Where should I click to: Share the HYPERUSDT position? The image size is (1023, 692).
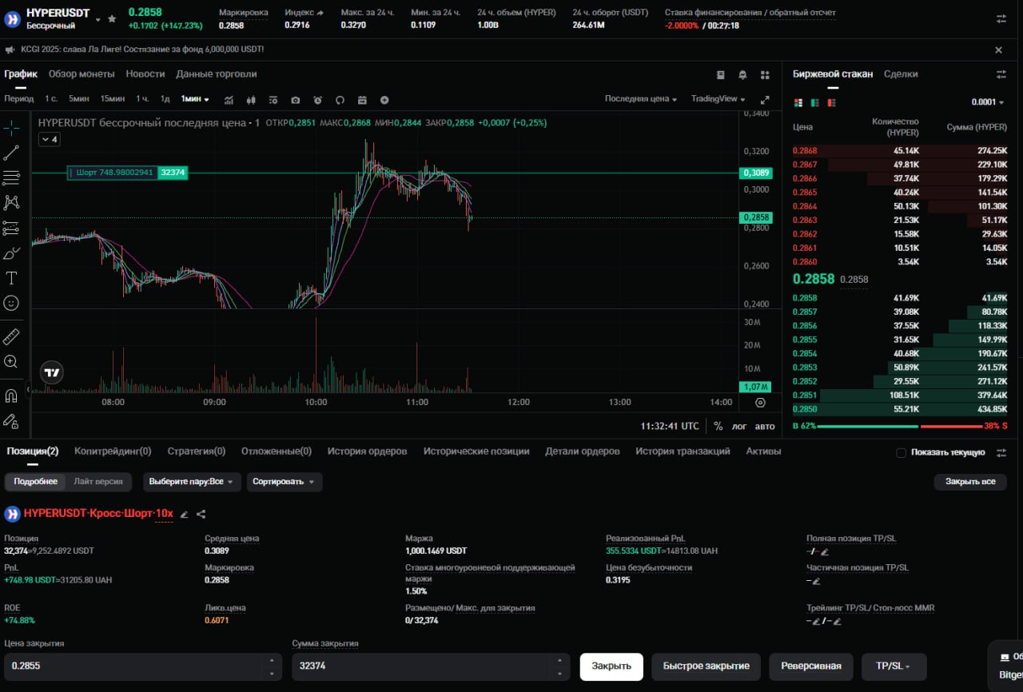201,514
